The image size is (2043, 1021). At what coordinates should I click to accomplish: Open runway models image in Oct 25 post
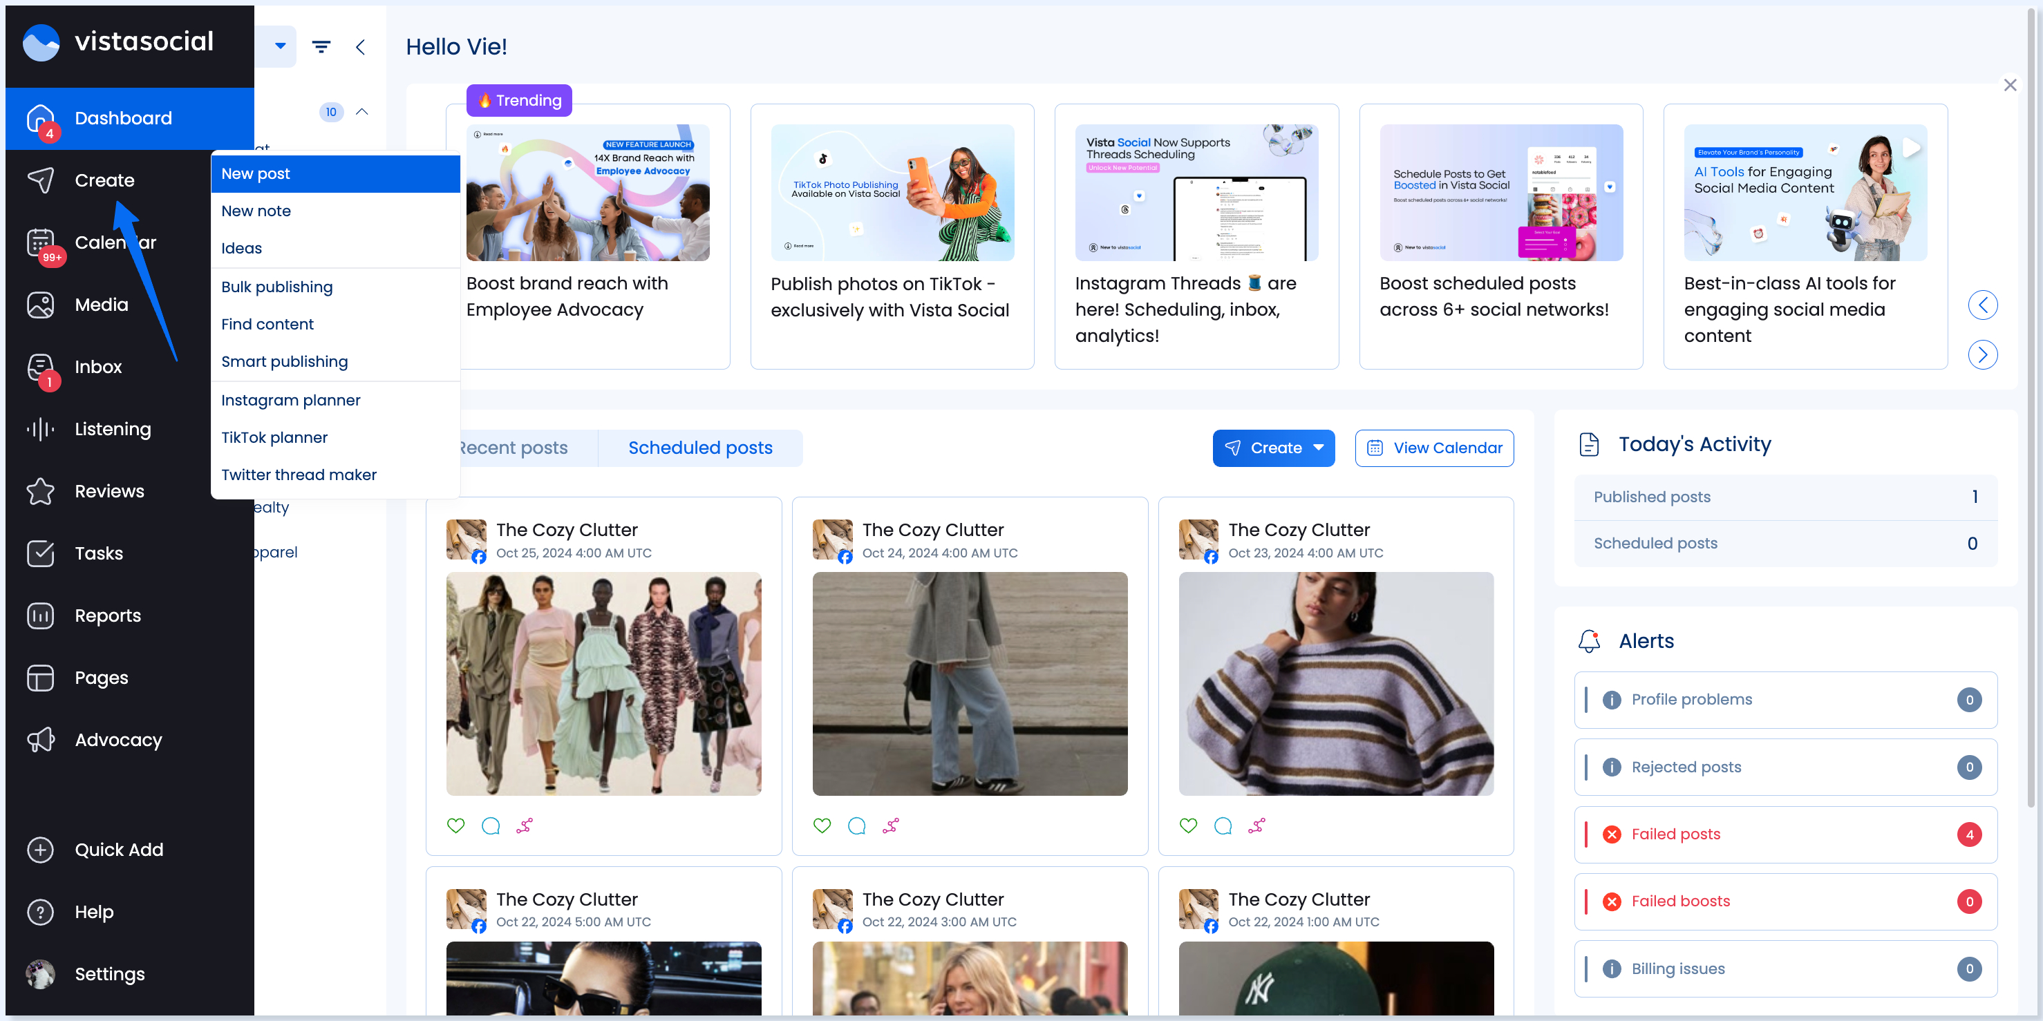(x=603, y=683)
